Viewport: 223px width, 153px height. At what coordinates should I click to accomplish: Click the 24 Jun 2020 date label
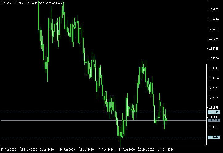click(x=67, y=149)
